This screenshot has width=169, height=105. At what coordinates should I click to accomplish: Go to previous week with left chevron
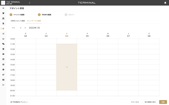tap(21, 28)
